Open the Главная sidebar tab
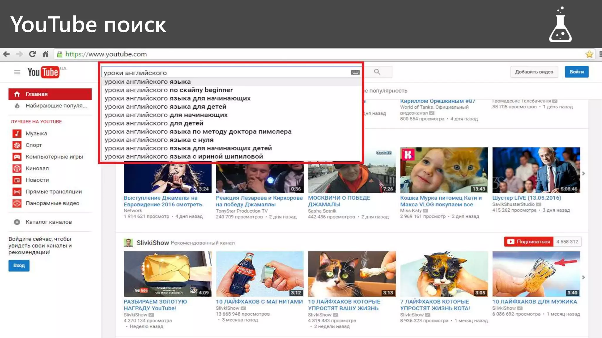Image resolution: width=602 pixels, height=338 pixels. pos(50,94)
